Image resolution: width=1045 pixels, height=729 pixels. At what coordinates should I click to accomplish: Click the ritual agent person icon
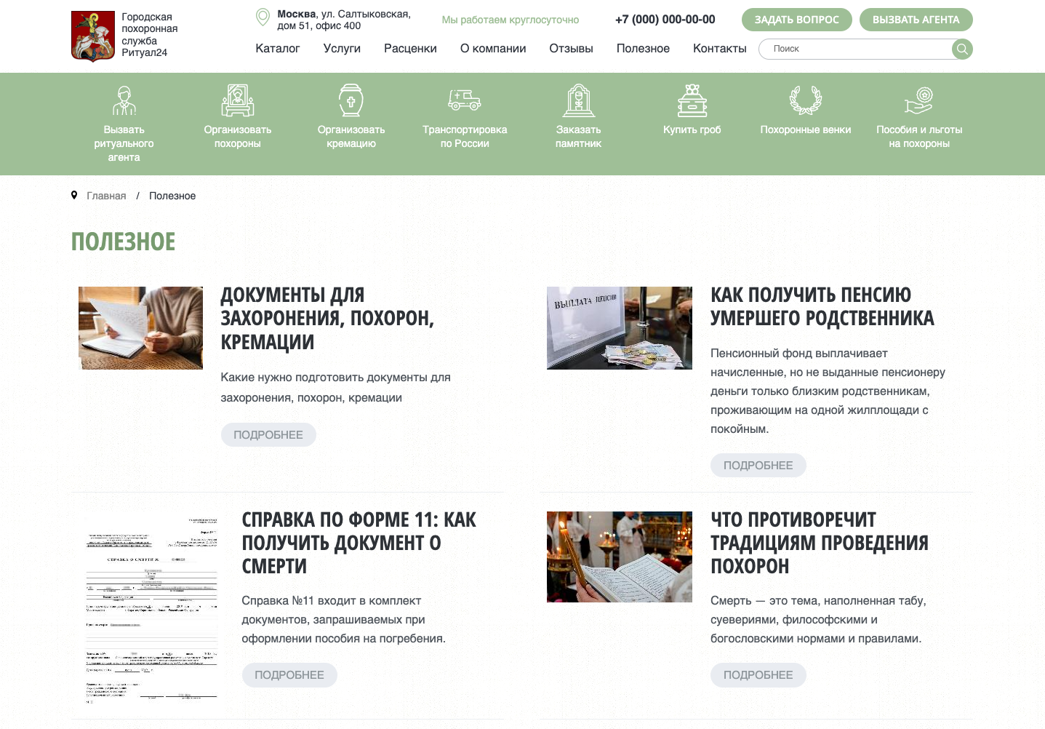pos(124,100)
